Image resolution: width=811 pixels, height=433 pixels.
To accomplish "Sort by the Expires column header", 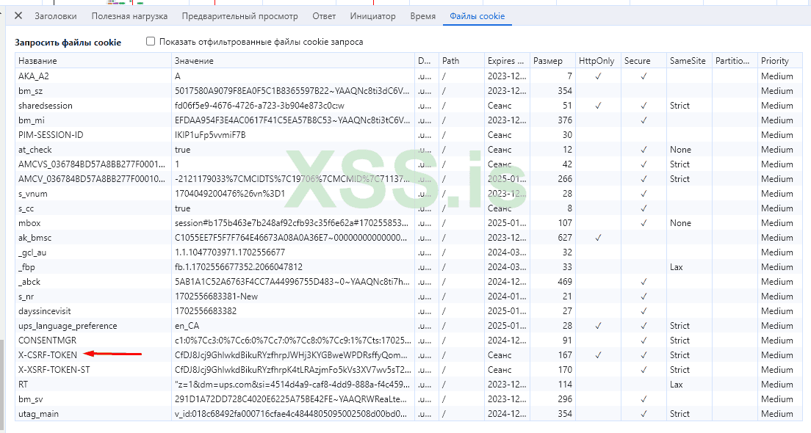I will tap(505, 61).
